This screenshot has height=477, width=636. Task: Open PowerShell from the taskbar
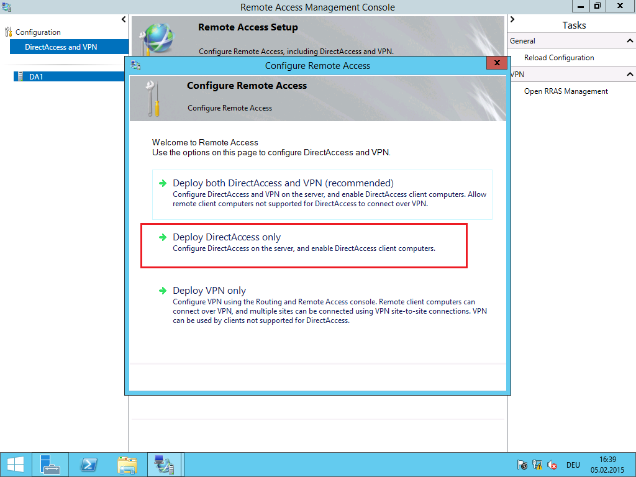pyautogui.click(x=88, y=465)
